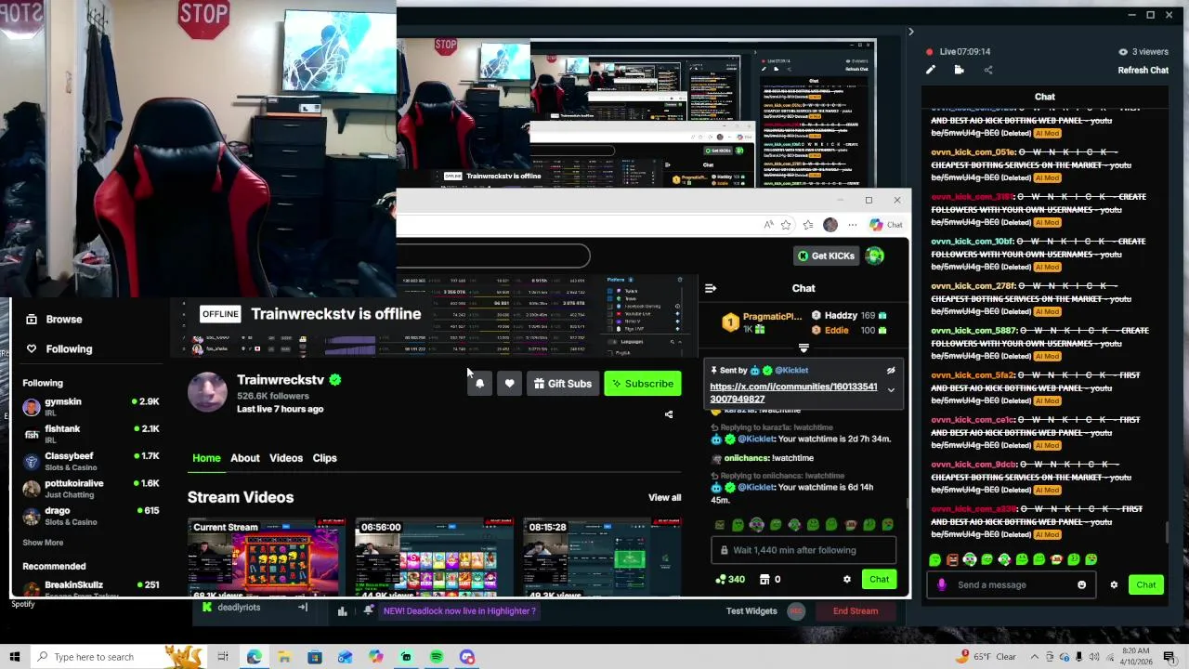Open File Explorer from the taskbar
The width and height of the screenshot is (1189, 669).
pyautogui.click(x=284, y=657)
